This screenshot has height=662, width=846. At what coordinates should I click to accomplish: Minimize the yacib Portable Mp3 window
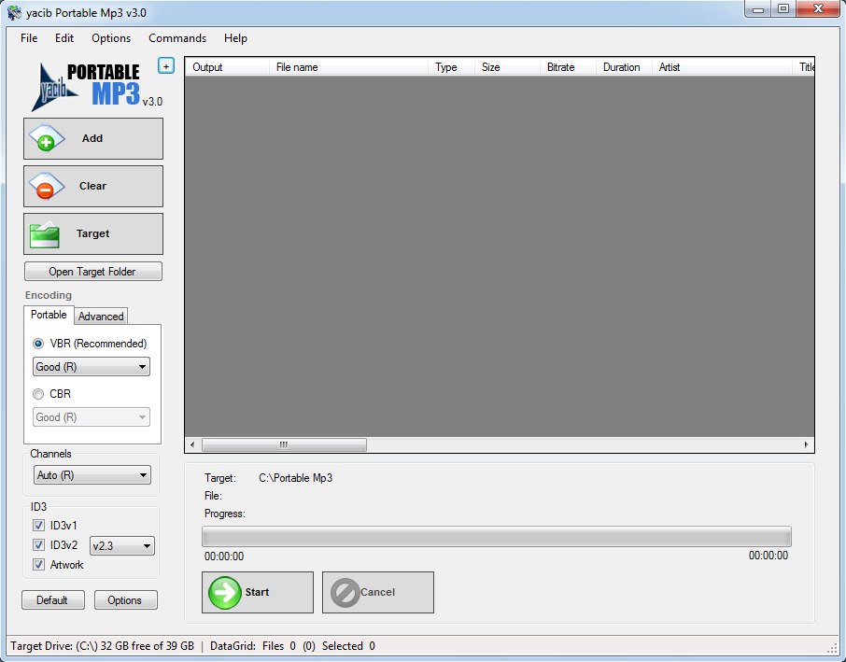tap(758, 9)
